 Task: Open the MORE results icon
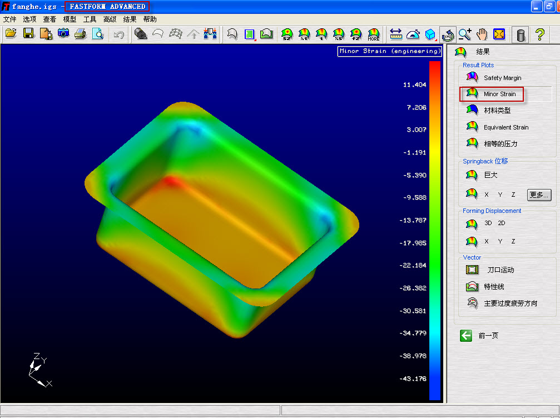(x=373, y=34)
